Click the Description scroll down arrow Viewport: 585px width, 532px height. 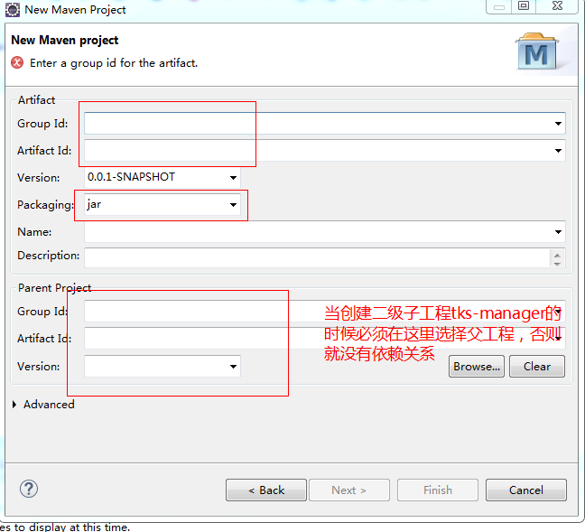pyautogui.click(x=557, y=263)
